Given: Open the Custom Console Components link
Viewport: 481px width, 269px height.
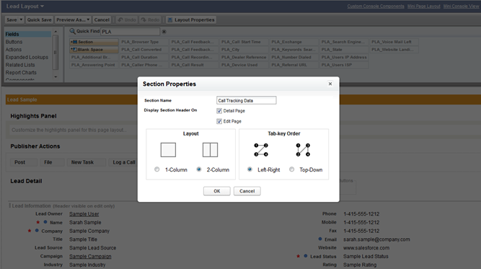Looking at the screenshot, I should click(376, 6).
